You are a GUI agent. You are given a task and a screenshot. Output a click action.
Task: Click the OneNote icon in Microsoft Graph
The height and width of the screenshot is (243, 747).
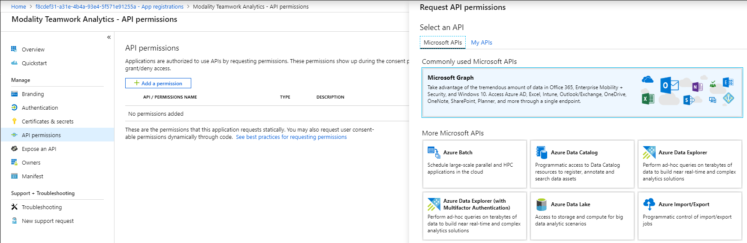pos(697,87)
